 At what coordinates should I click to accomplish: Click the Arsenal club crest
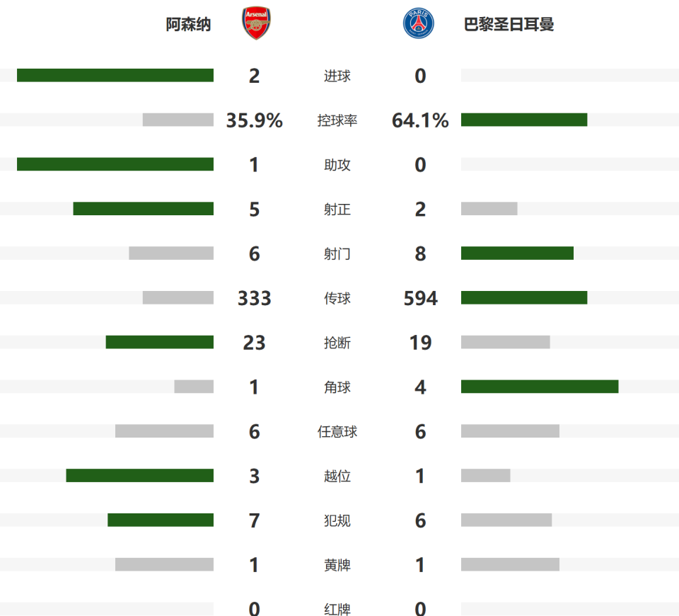[x=256, y=23]
